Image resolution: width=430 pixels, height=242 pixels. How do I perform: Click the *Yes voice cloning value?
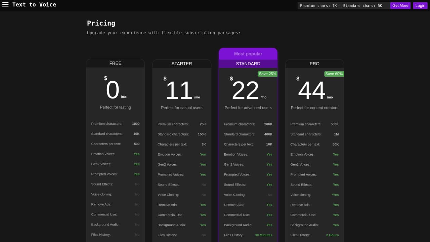(335, 195)
